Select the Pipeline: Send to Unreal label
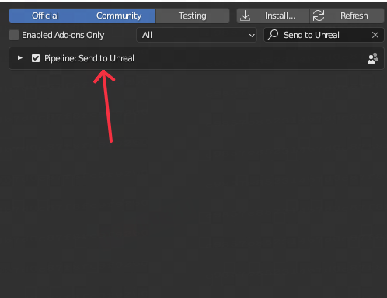This screenshot has width=387, height=298. pyautogui.click(x=89, y=58)
